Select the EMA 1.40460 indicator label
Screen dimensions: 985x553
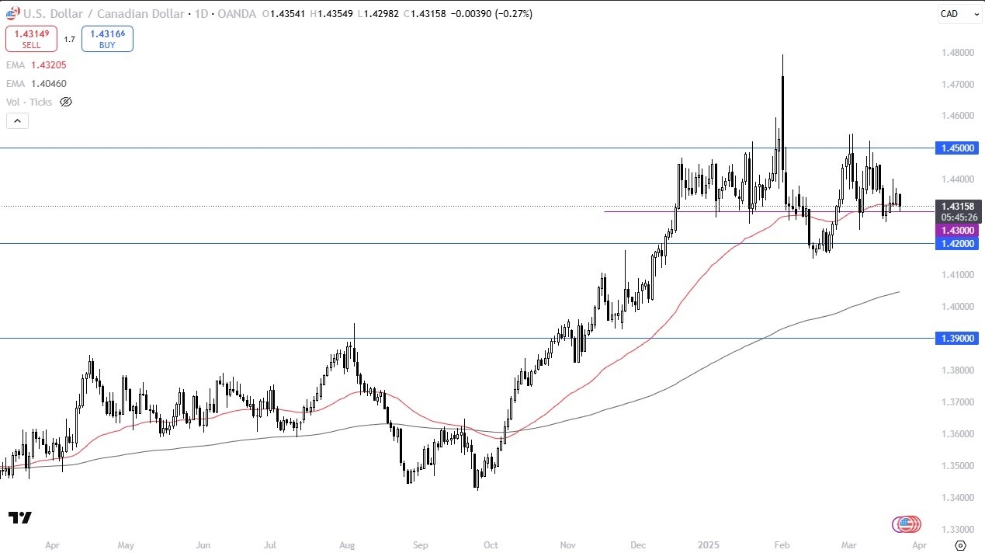tap(35, 83)
